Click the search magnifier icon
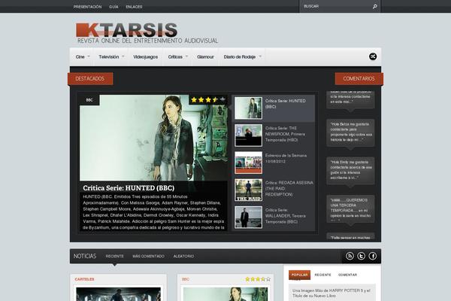 374,6
